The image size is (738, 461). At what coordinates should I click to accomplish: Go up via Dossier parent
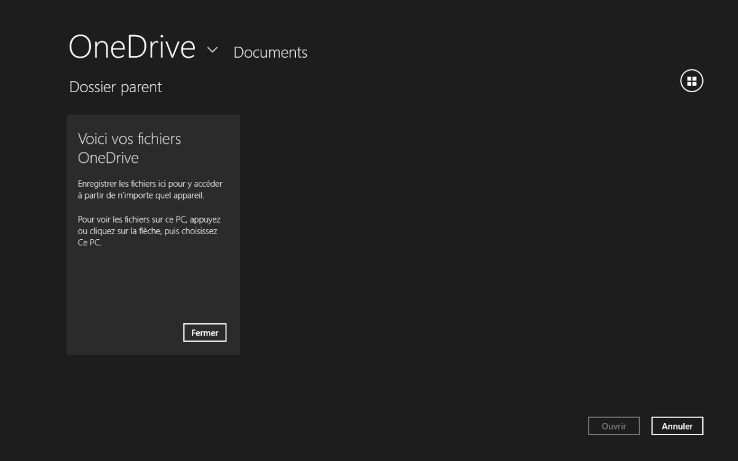[116, 87]
